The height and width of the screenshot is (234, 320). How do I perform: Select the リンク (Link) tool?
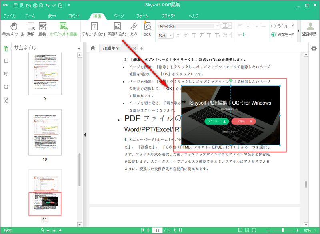click(x=134, y=30)
